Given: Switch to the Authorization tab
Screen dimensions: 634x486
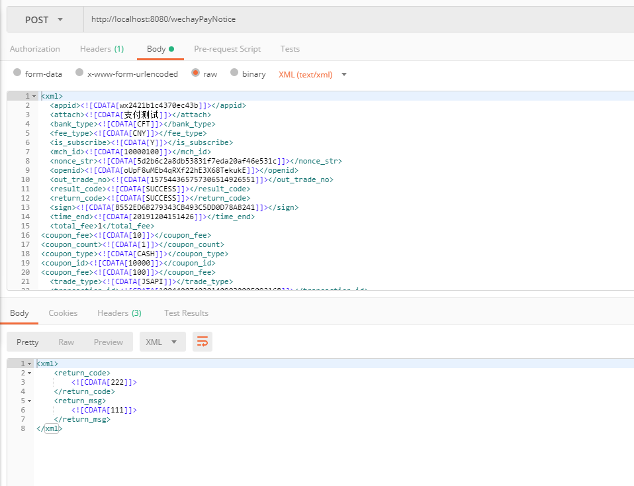Looking at the screenshot, I should click(35, 49).
